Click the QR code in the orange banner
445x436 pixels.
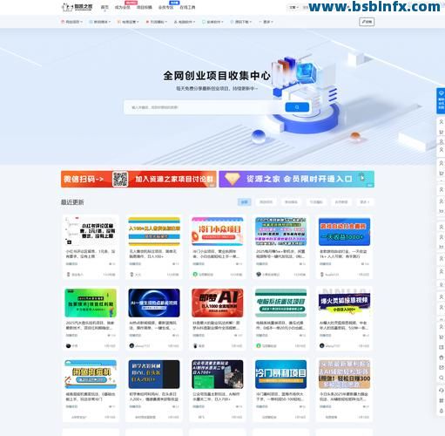pos(120,179)
